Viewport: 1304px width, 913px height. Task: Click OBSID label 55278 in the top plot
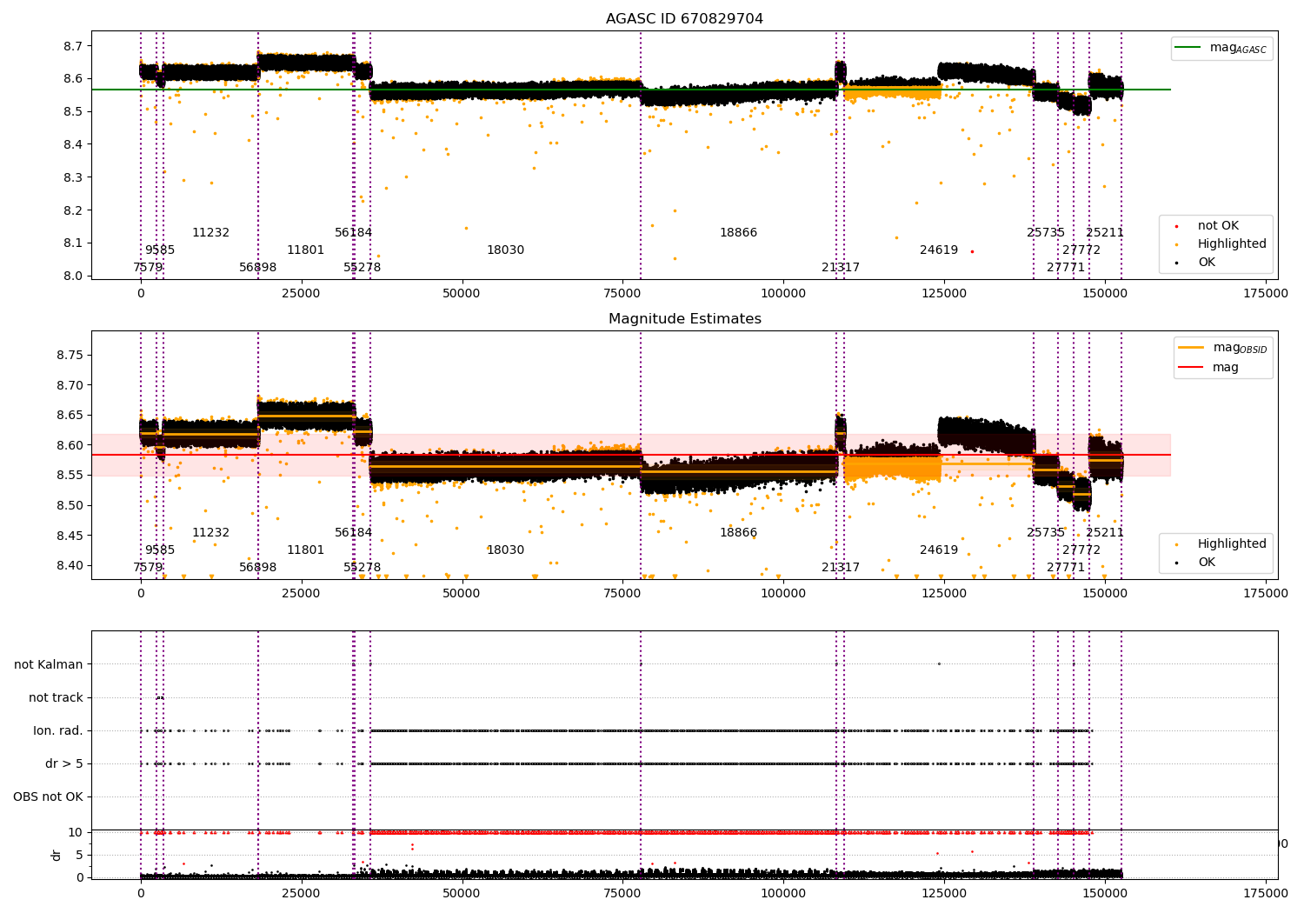(x=363, y=268)
